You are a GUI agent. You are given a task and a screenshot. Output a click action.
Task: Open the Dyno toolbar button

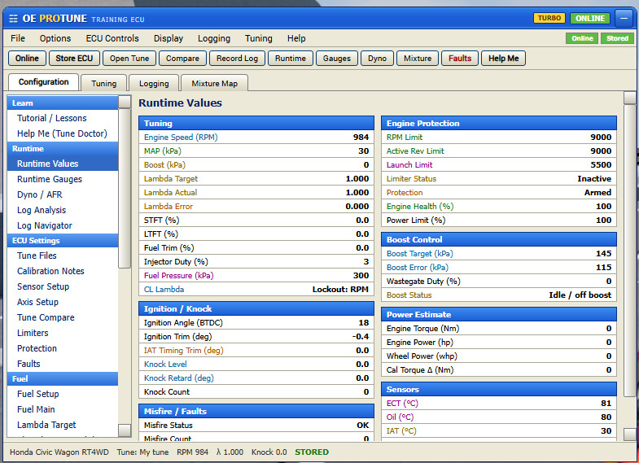pos(377,59)
